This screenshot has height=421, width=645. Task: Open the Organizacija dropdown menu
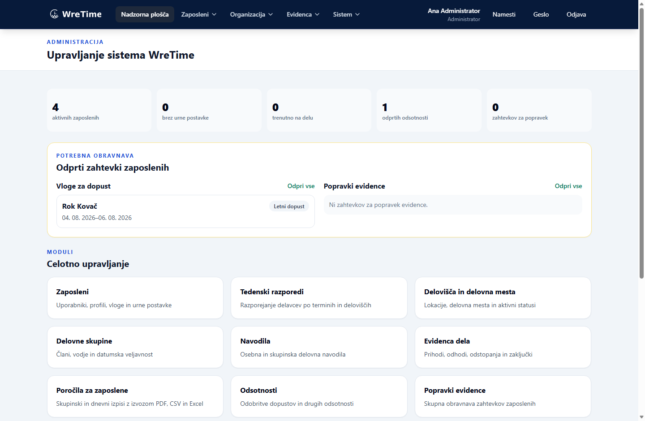pyautogui.click(x=251, y=14)
